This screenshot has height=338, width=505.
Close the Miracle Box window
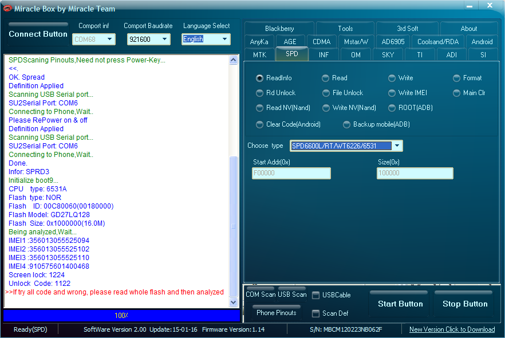coord(490,6)
